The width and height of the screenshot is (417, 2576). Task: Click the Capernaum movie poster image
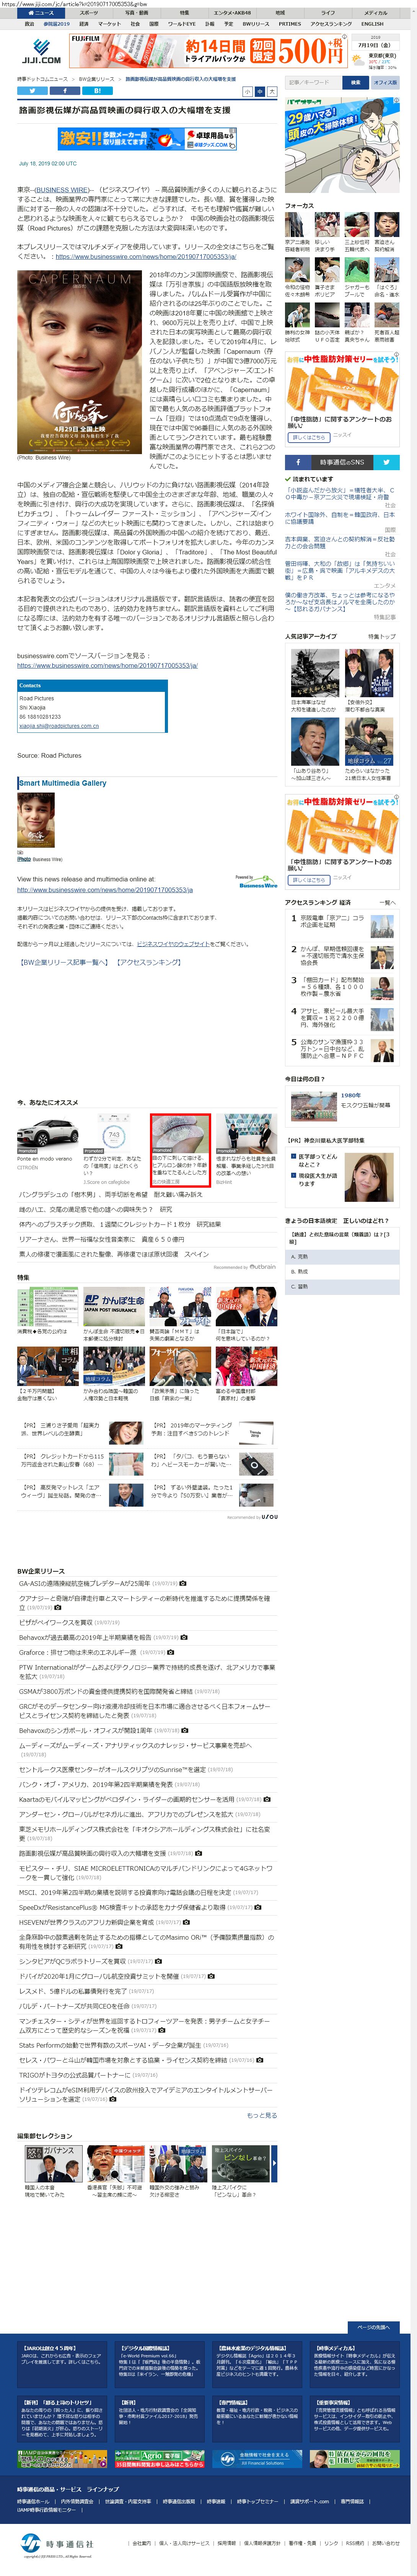coord(79,362)
